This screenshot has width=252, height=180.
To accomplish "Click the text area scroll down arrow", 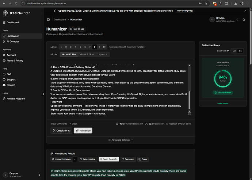I will point(189,111).
